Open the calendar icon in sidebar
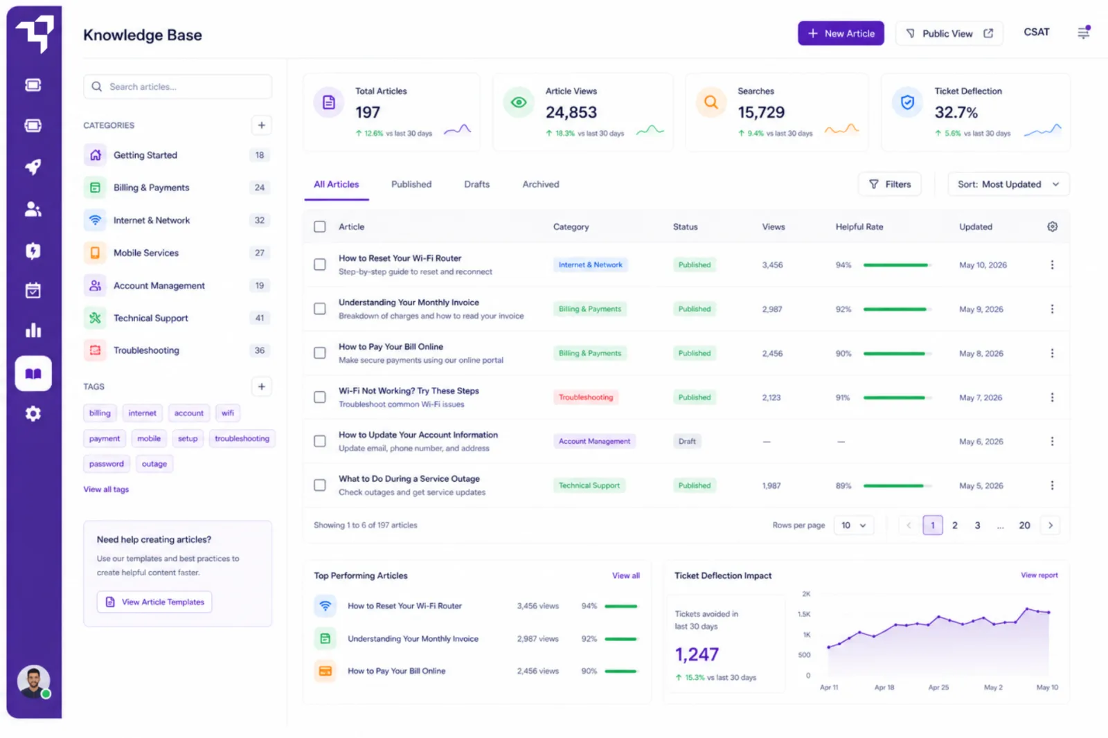This screenshot has height=738, width=1108. tap(33, 290)
